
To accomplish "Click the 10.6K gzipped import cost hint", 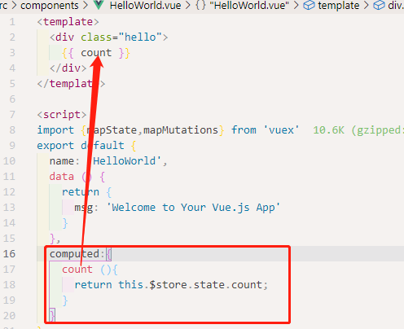I will tap(358, 130).
